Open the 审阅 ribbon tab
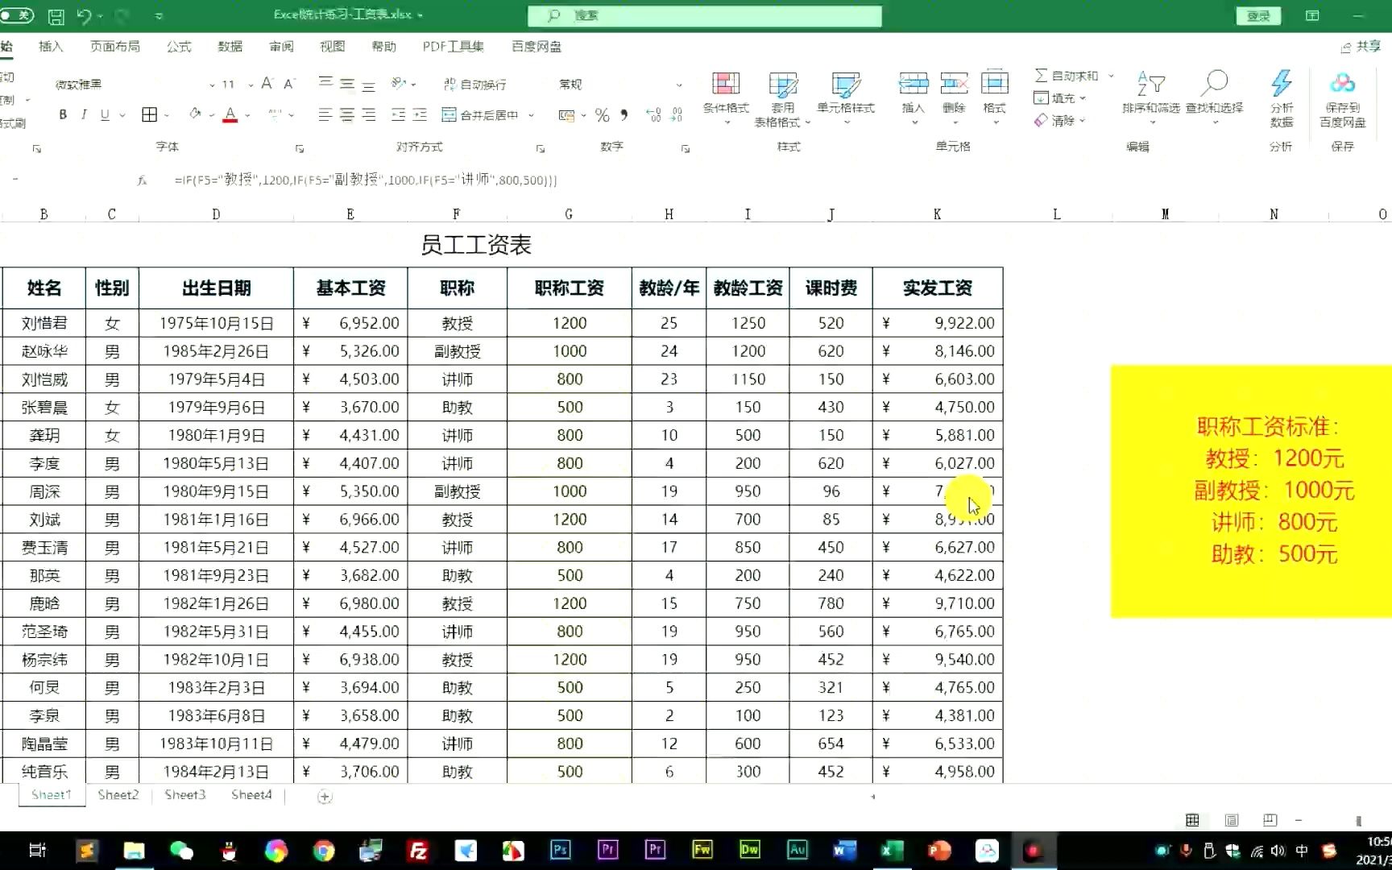The width and height of the screenshot is (1392, 870). pyautogui.click(x=281, y=47)
